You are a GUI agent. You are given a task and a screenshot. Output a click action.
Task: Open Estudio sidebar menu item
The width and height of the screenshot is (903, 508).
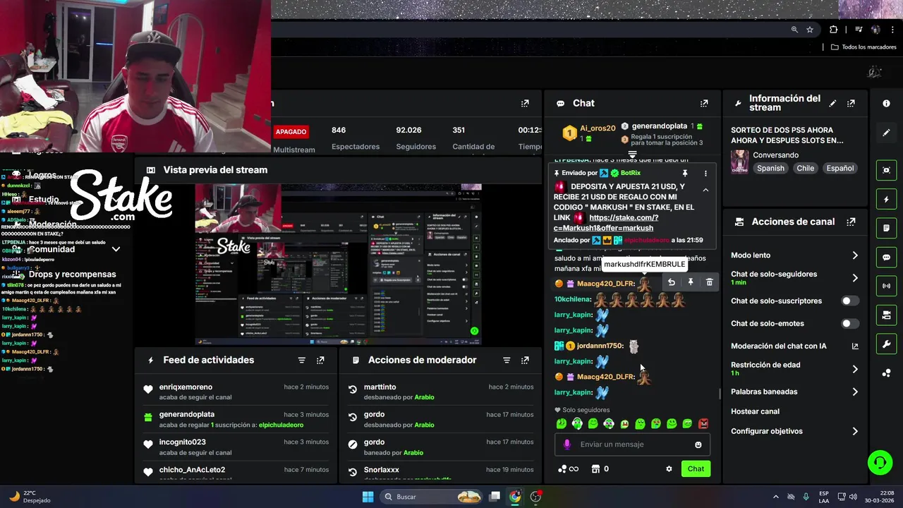[44, 200]
